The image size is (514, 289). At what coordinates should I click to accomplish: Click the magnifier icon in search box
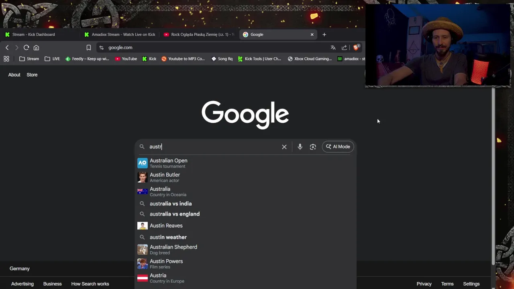(x=142, y=147)
